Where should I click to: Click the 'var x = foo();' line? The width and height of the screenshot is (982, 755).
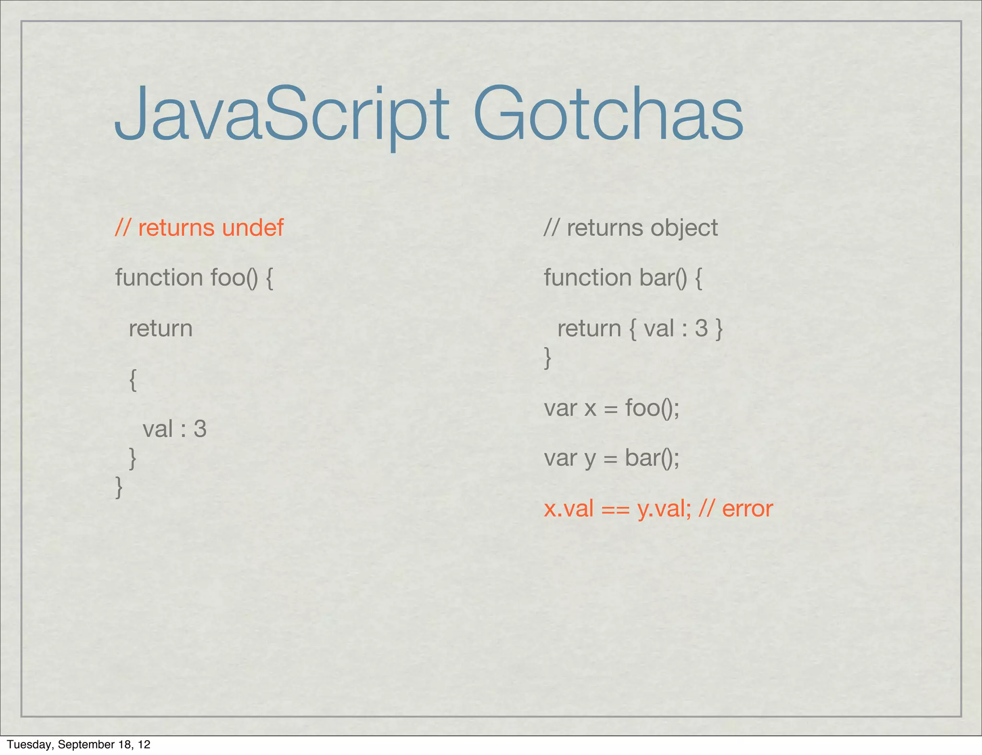pyautogui.click(x=611, y=409)
